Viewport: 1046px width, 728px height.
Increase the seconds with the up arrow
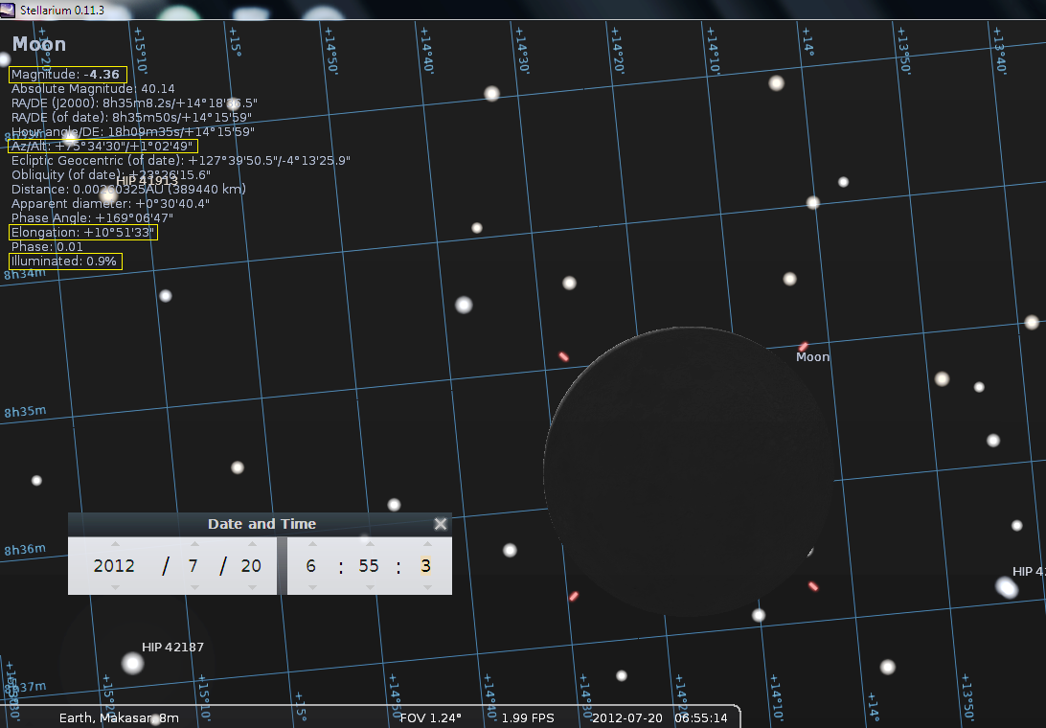point(427,544)
